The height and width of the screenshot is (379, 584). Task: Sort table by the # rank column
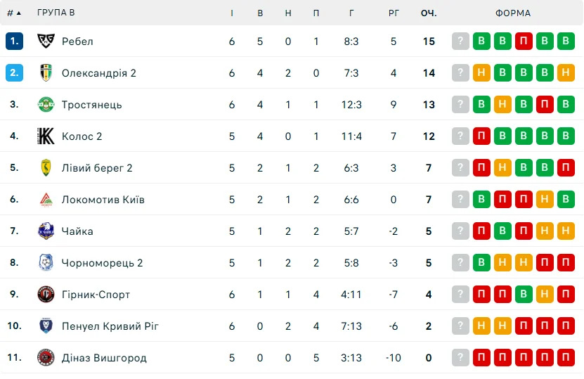(x=13, y=13)
